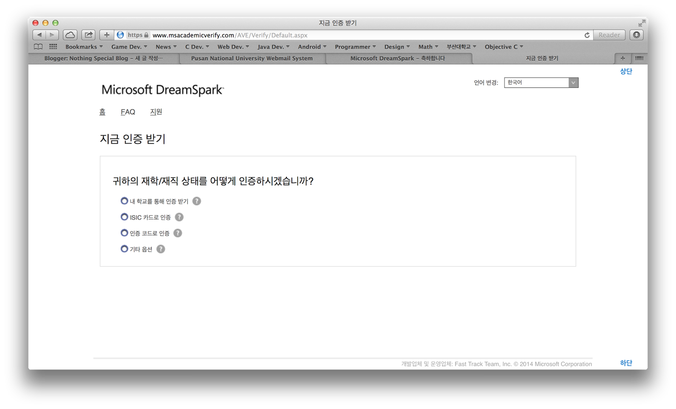Switch to Pusan National University Webmail tab
This screenshot has width=676, height=409.
click(252, 58)
